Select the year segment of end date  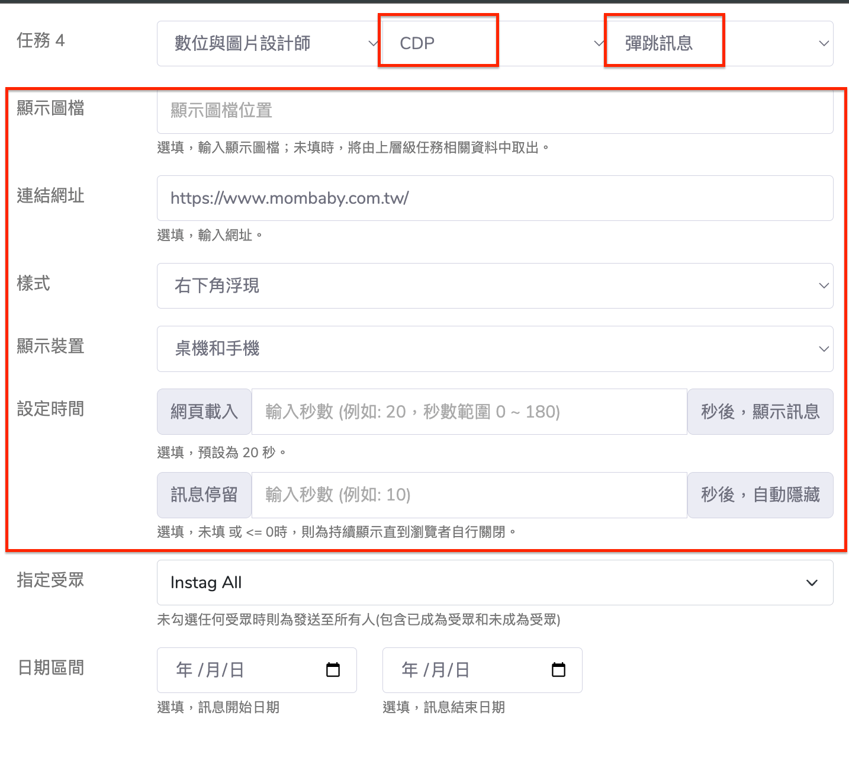click(x=410, y=670)
